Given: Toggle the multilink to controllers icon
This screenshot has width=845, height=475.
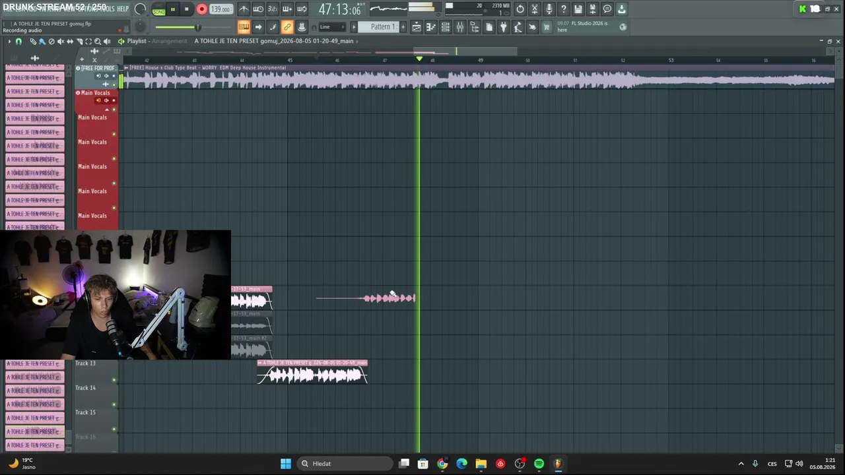Looking at the screenshot, I should (287, 27).
